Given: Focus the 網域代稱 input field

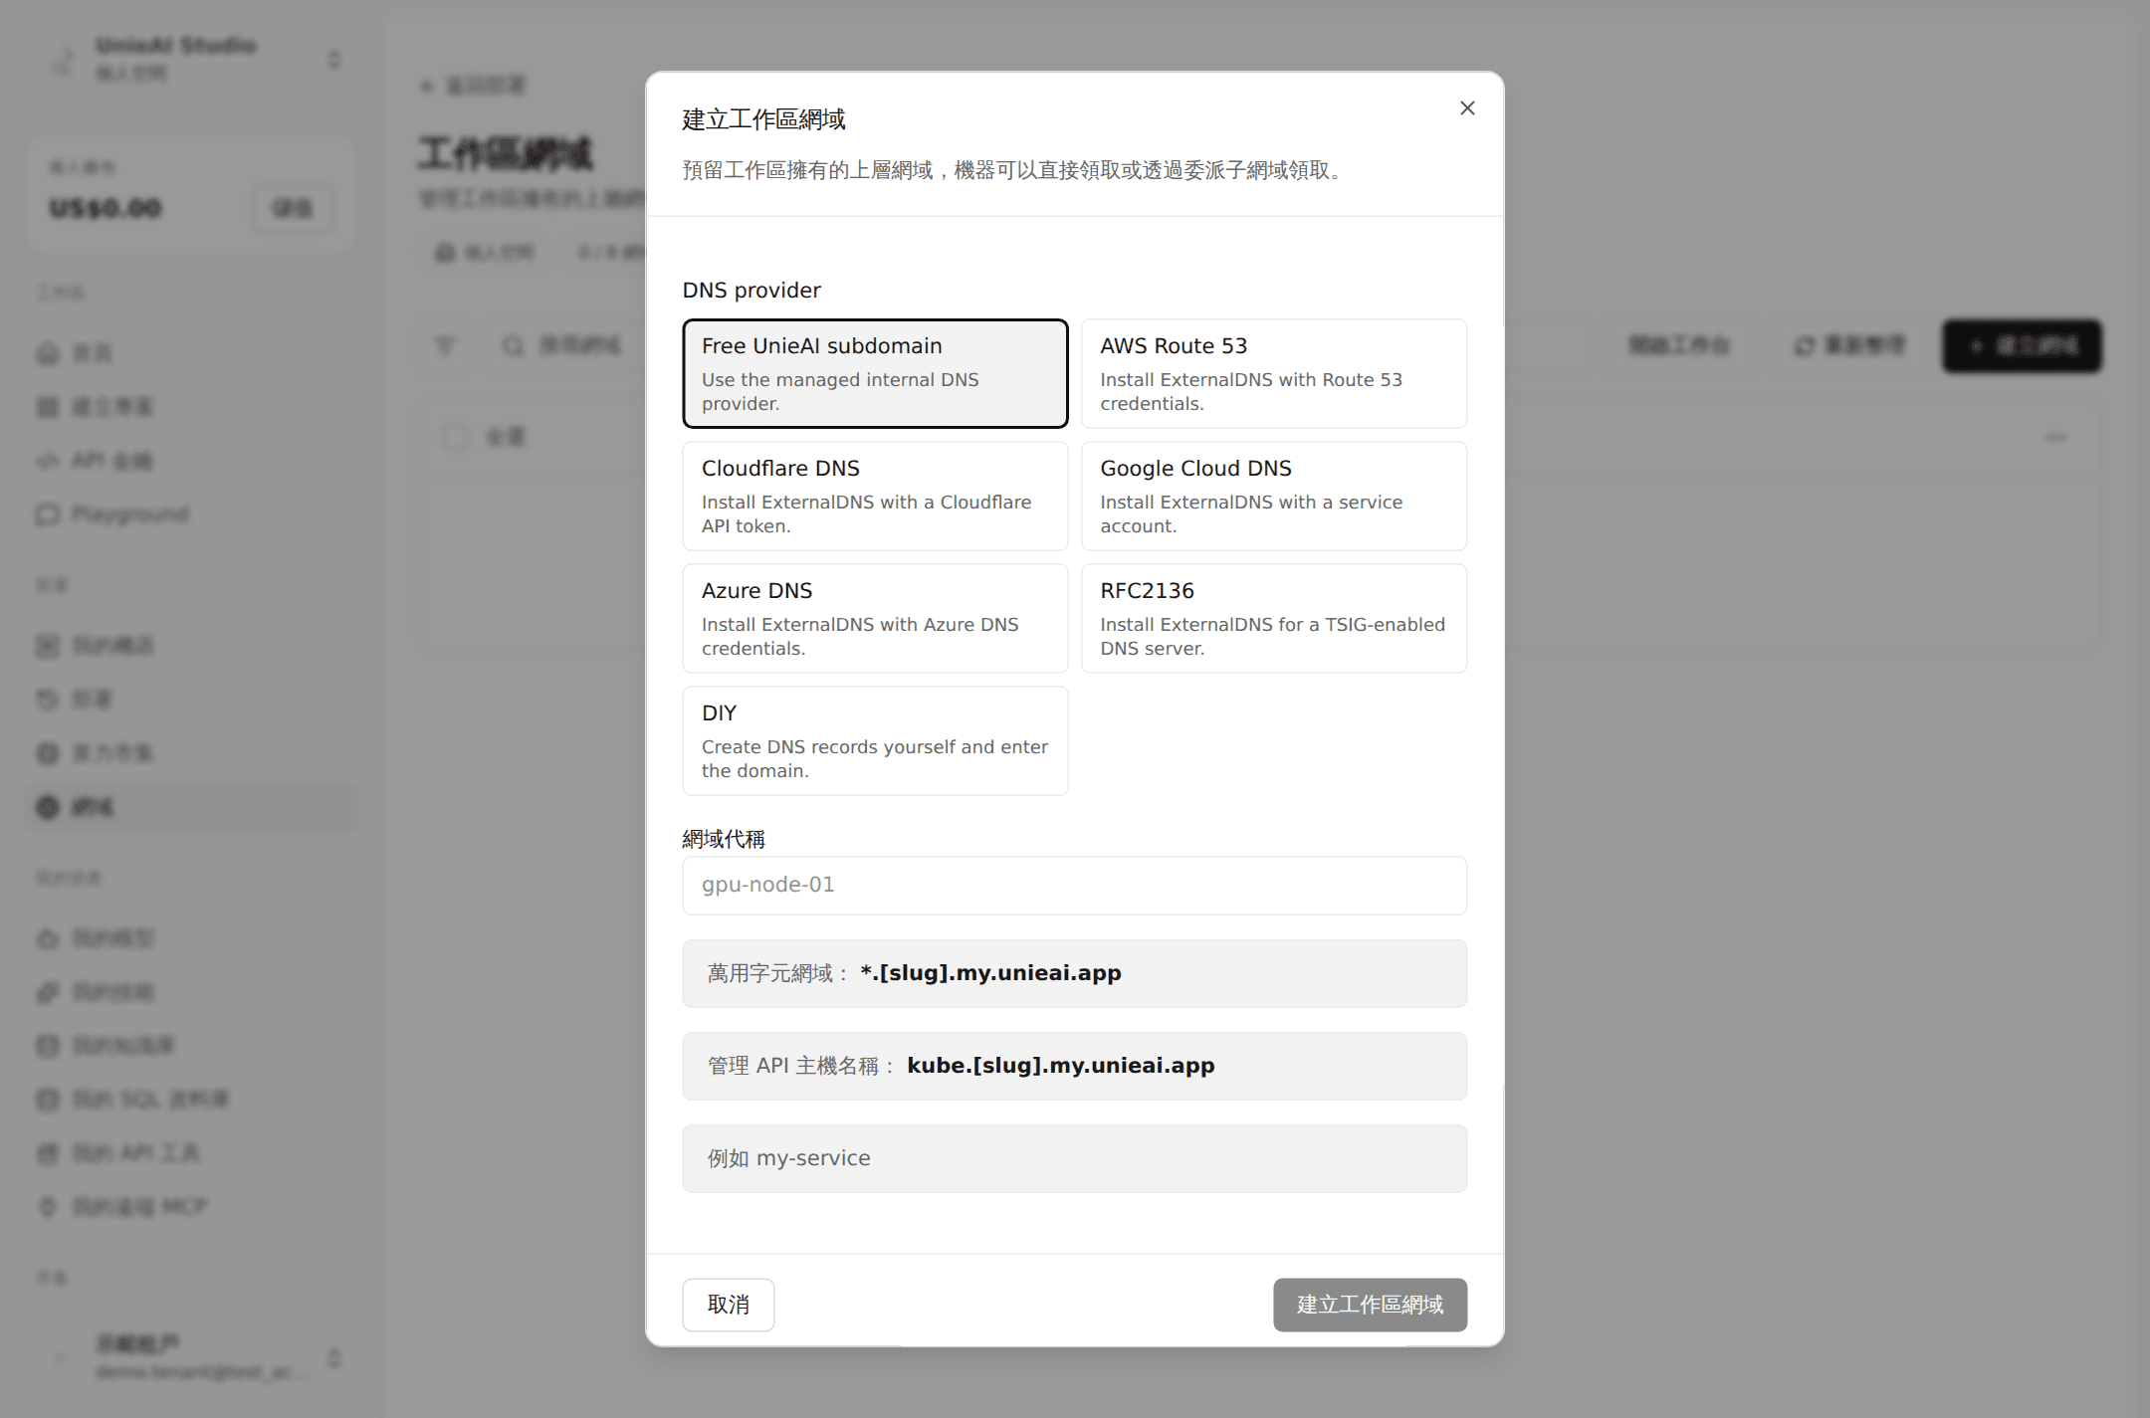Looking at the screenshot, I should point(1074,885).
